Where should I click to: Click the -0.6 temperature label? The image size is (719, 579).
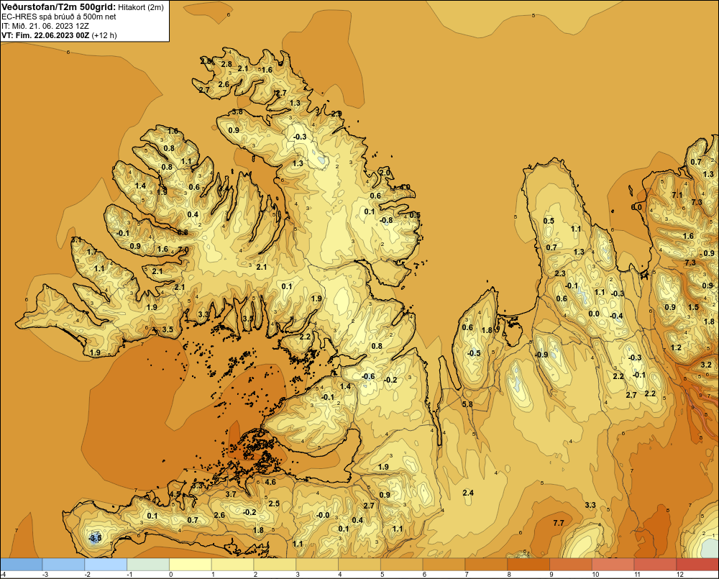click(x=367, y=376)
